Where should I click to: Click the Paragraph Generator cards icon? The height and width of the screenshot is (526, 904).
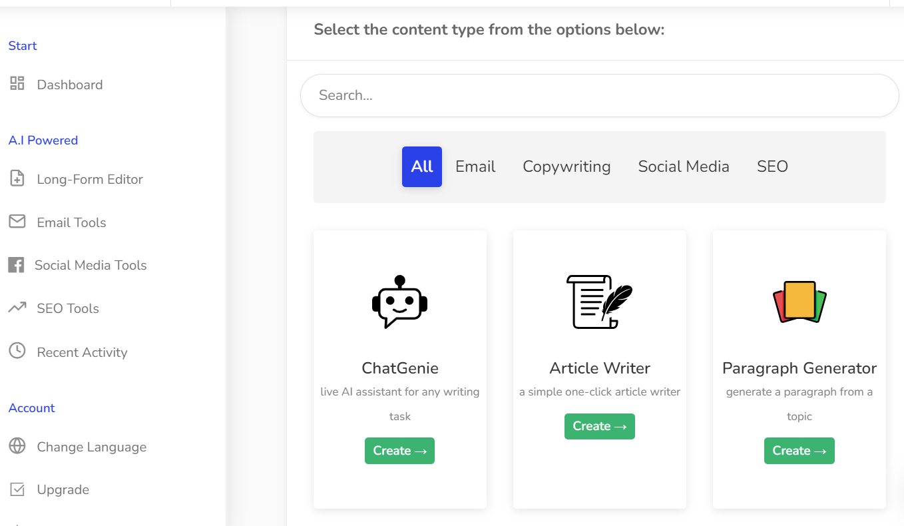799,302
